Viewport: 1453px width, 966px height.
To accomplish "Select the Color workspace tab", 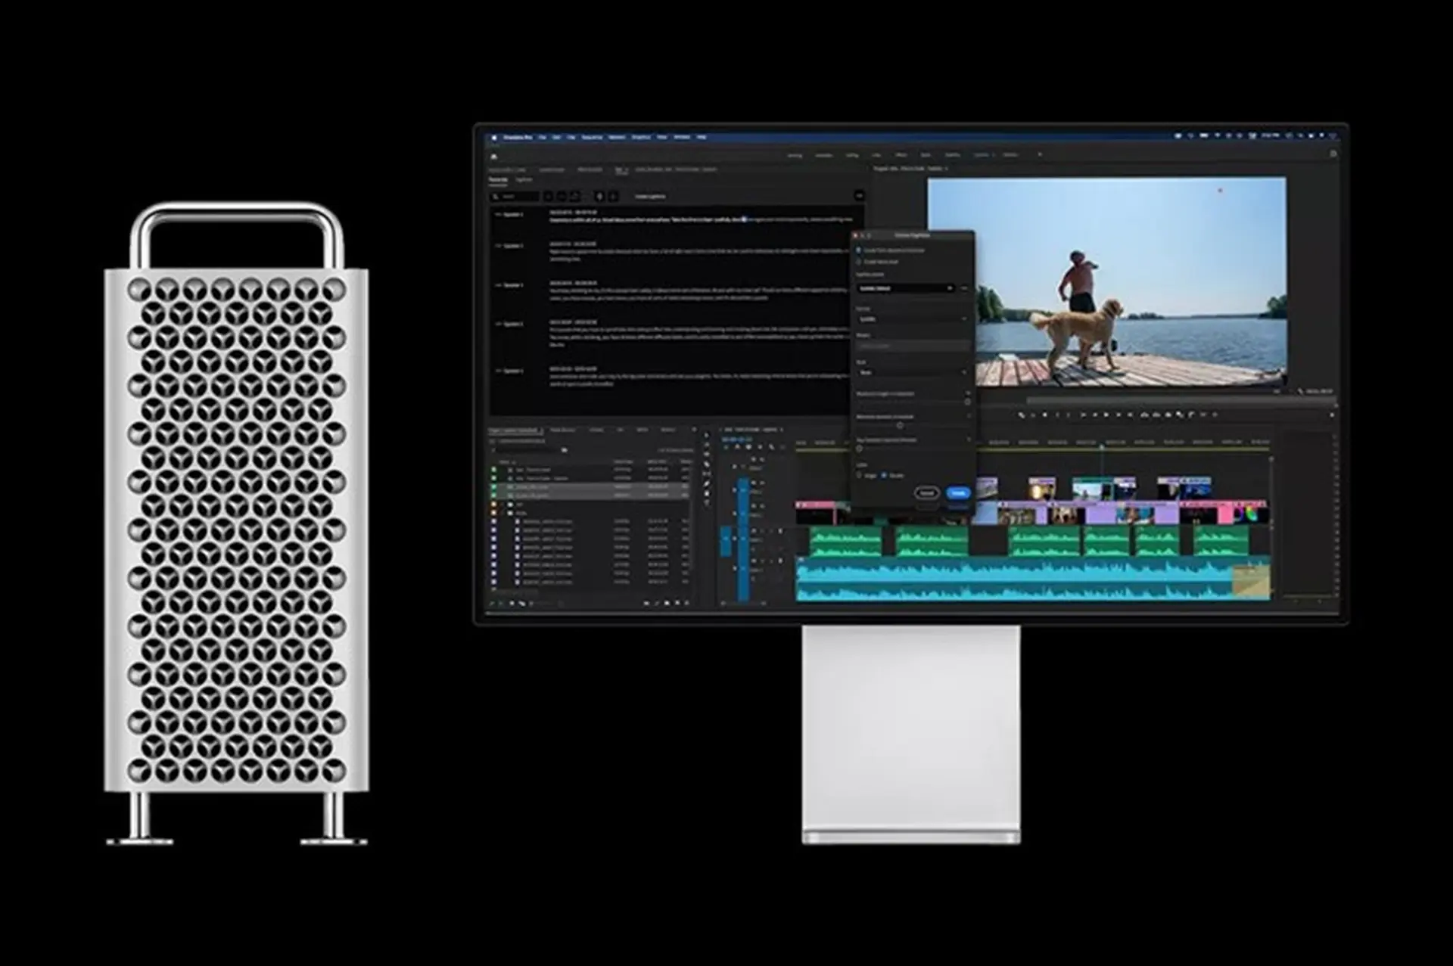I will click(876, 155).
